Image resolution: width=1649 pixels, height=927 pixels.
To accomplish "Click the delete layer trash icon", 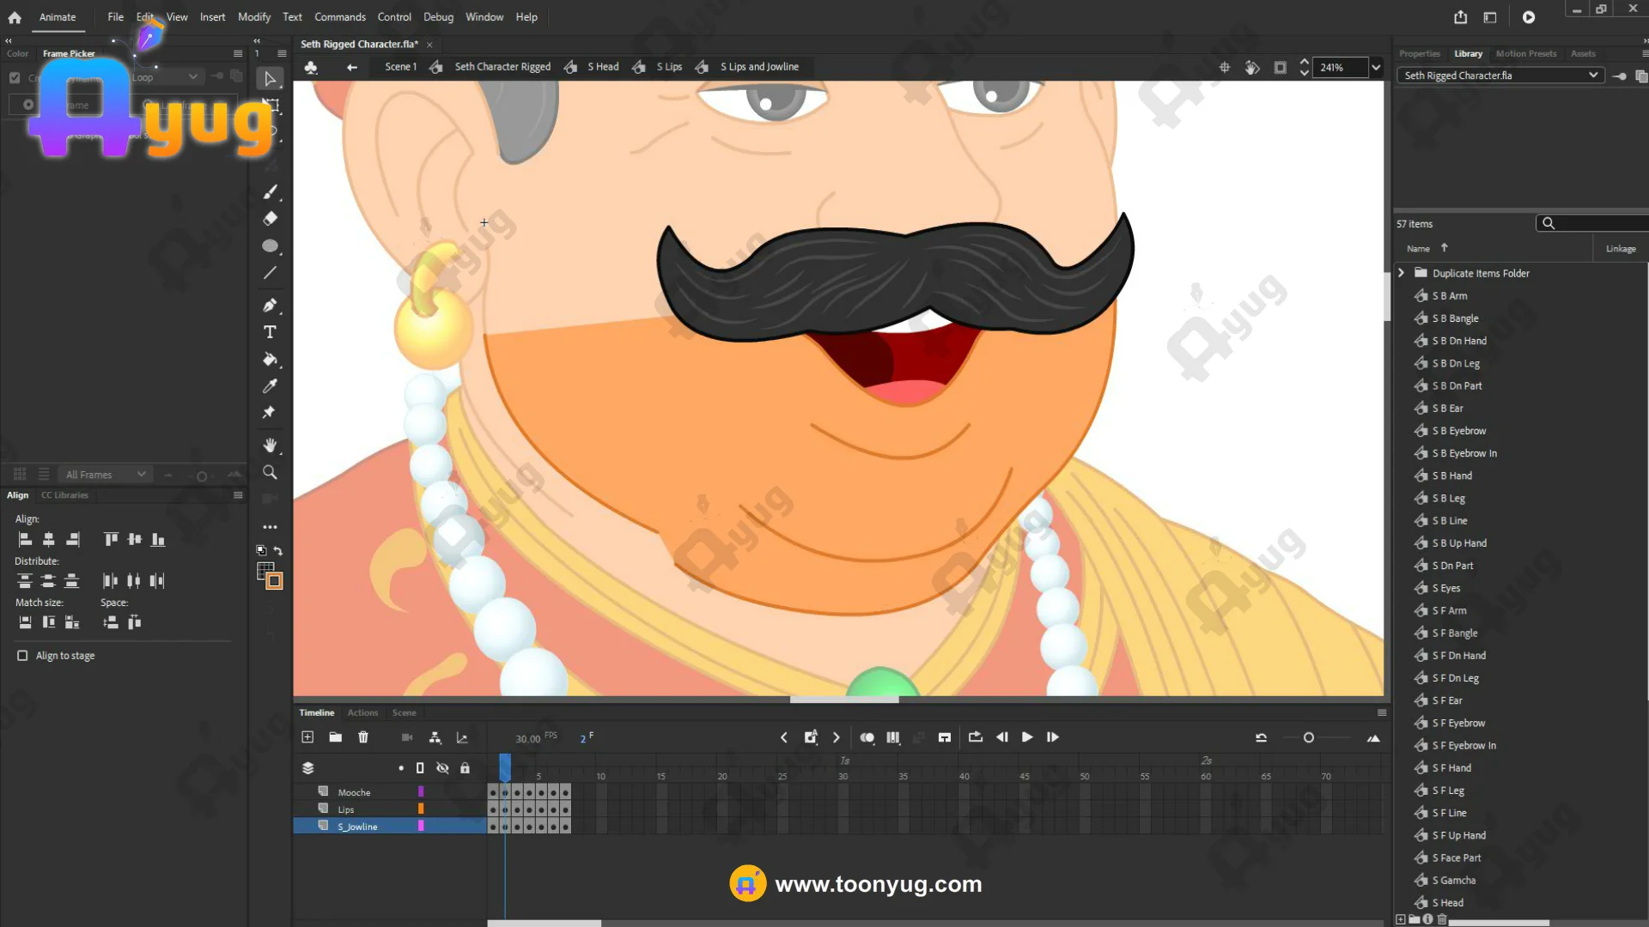I will (x=363, y=737).
